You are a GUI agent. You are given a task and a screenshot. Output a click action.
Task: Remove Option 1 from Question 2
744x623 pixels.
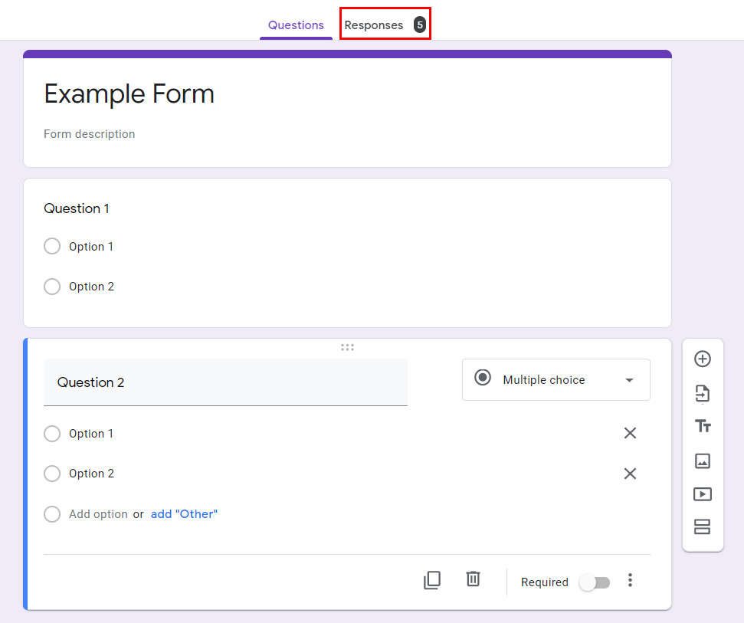[x=630, y=433]
